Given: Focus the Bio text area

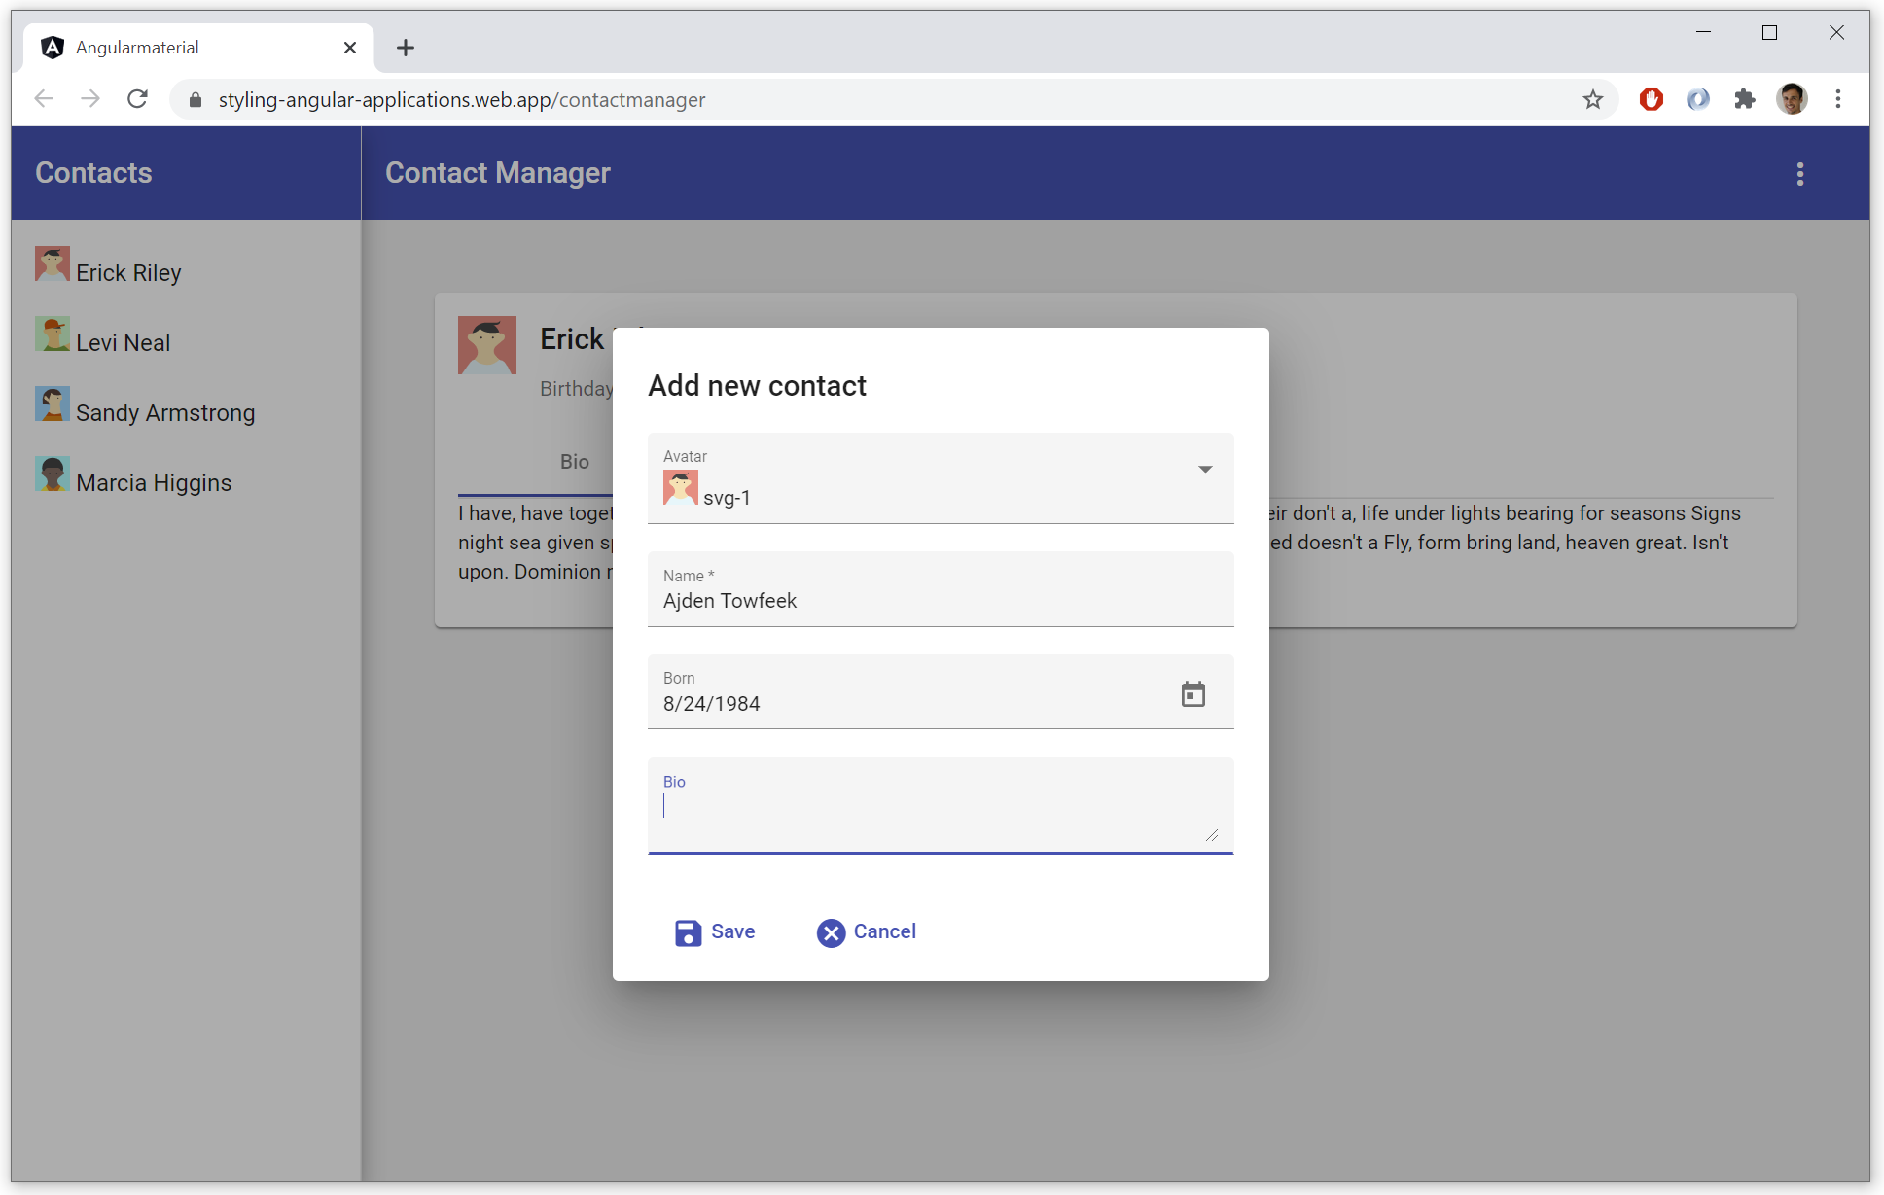Looking at the screenshot, I should 934,815.
